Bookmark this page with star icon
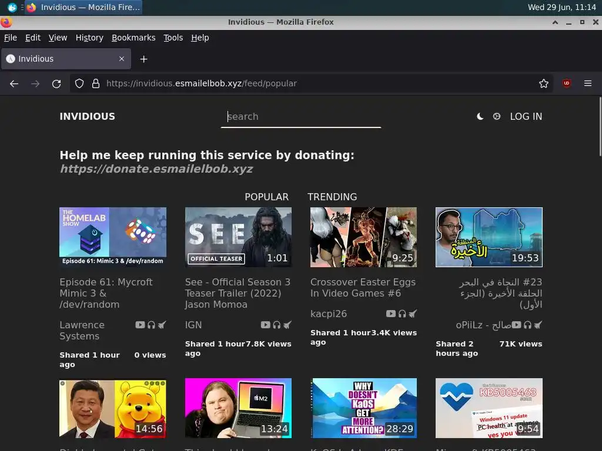602x451 pixels. [543, 83]
